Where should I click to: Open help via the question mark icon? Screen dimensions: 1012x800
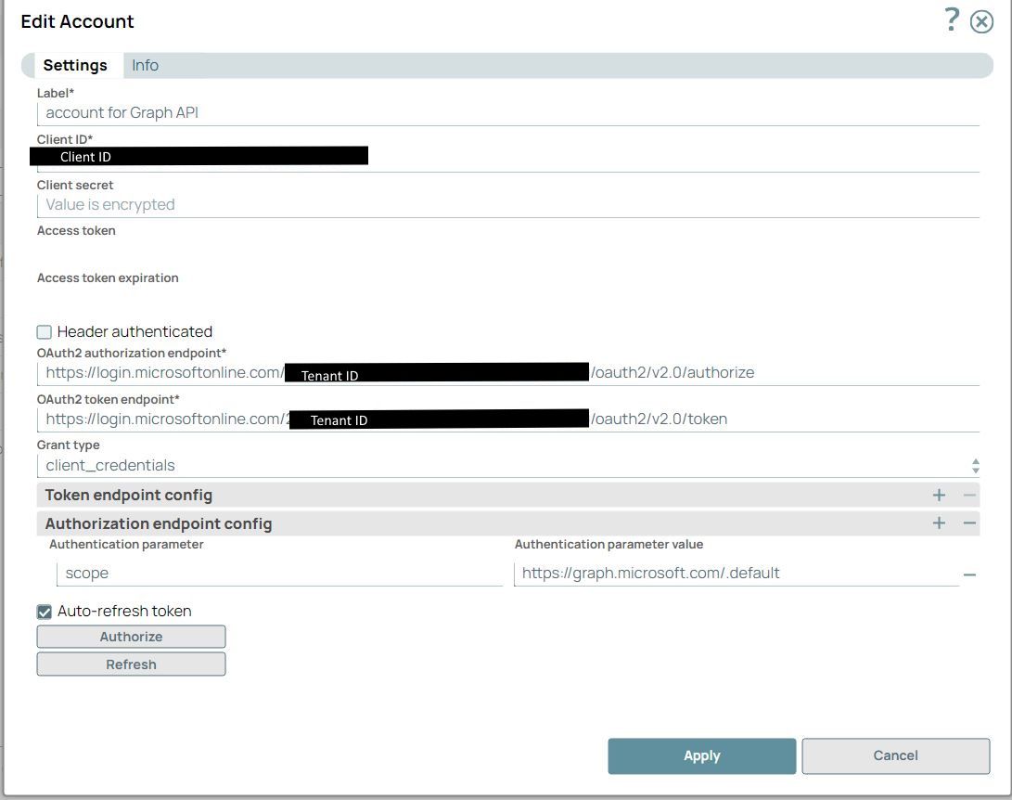(x=950, y=19)
